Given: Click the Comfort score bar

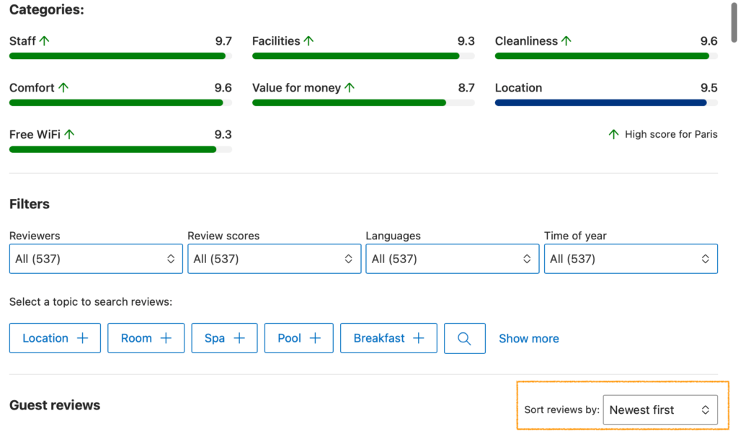Looking at the screenshot, I should click(120, 102).
